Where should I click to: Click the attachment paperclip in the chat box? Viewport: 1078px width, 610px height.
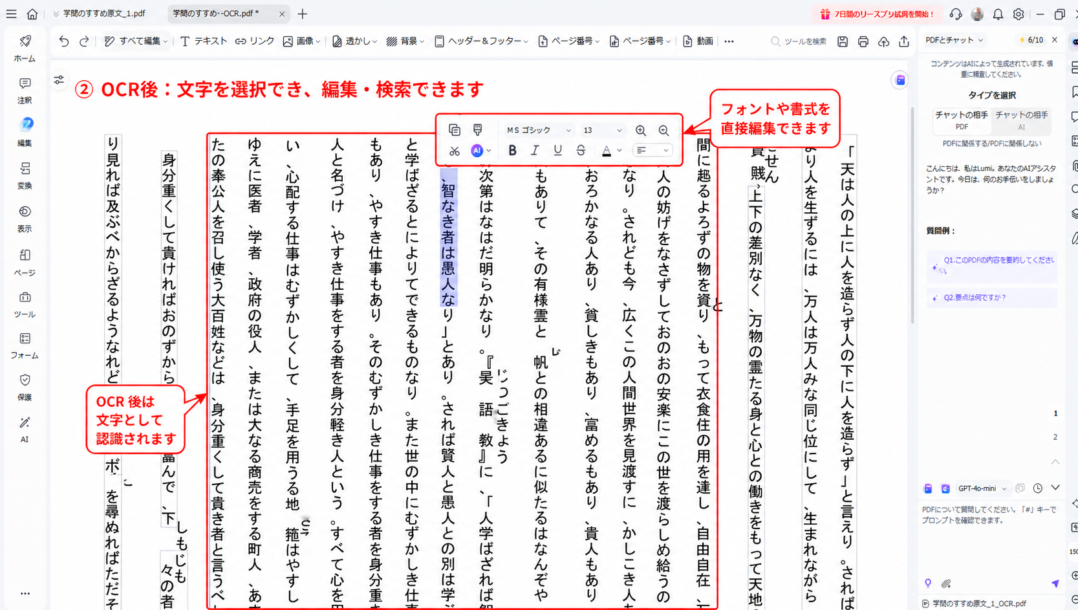(946, 583)
